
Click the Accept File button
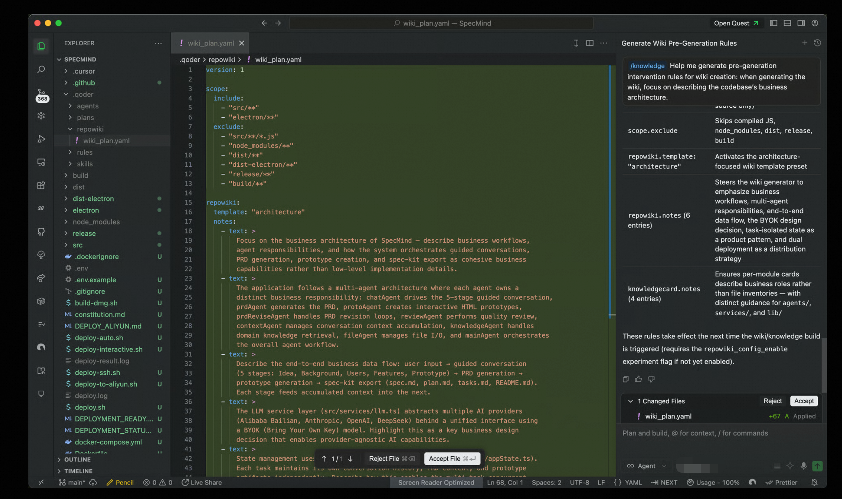point(452,458)
